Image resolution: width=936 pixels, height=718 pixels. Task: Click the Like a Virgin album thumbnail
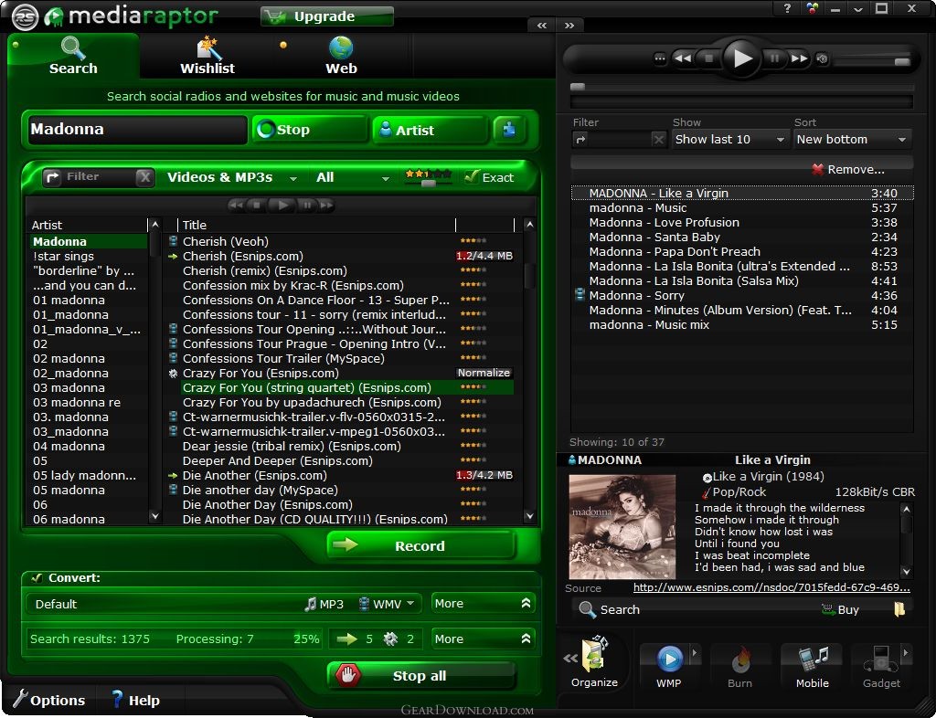pos(622,526)
